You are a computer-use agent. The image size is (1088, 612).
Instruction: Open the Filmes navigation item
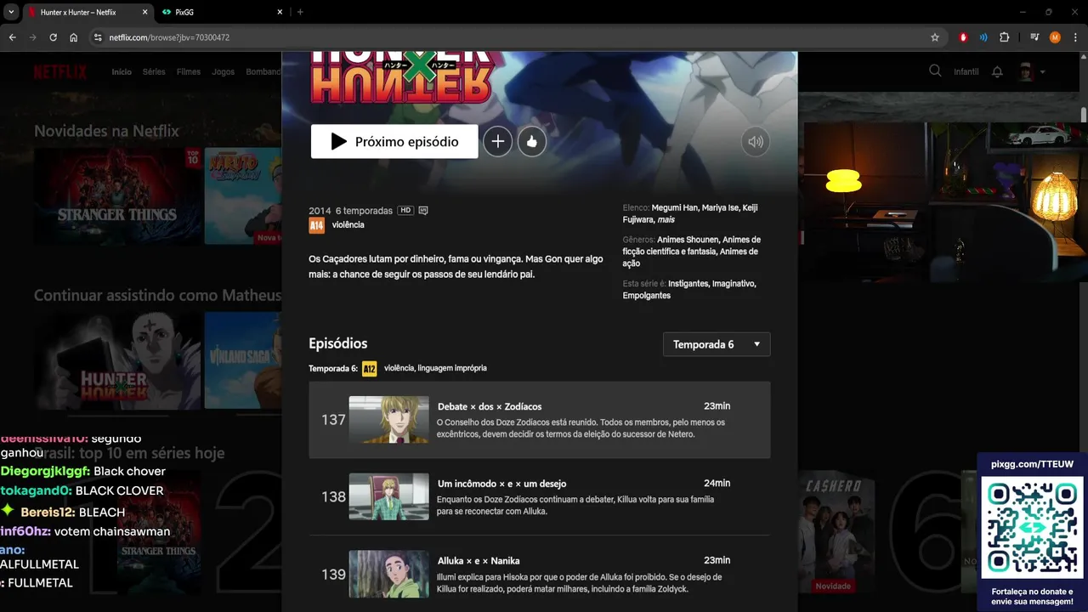(x=189, y=72)
